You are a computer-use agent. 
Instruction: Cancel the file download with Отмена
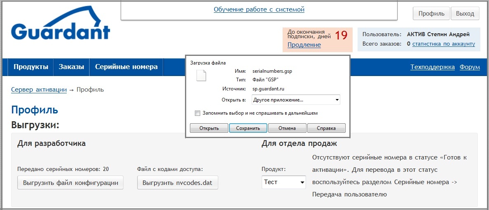point(287,128)
